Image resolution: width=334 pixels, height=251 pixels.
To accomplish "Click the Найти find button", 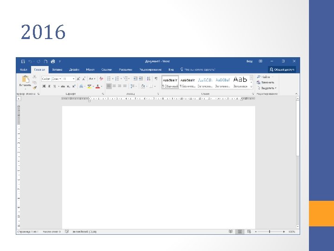I will click(263, 77).
